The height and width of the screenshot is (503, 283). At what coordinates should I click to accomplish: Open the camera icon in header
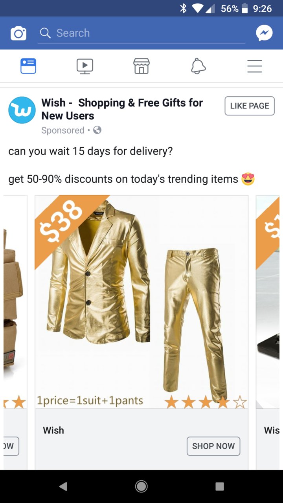(x=18, y=33)
